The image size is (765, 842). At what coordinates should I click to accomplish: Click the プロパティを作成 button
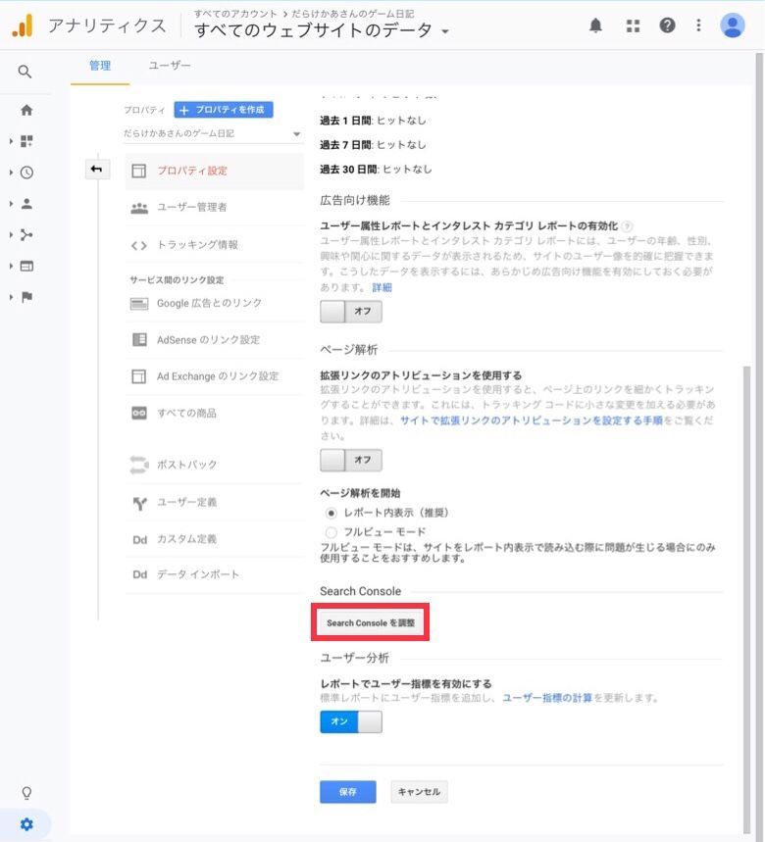pyautogui.click(x=224, y=110)
